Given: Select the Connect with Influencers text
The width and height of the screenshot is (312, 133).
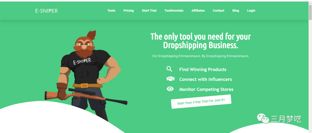Looking at the screenshot, I should tap(205, 79).
